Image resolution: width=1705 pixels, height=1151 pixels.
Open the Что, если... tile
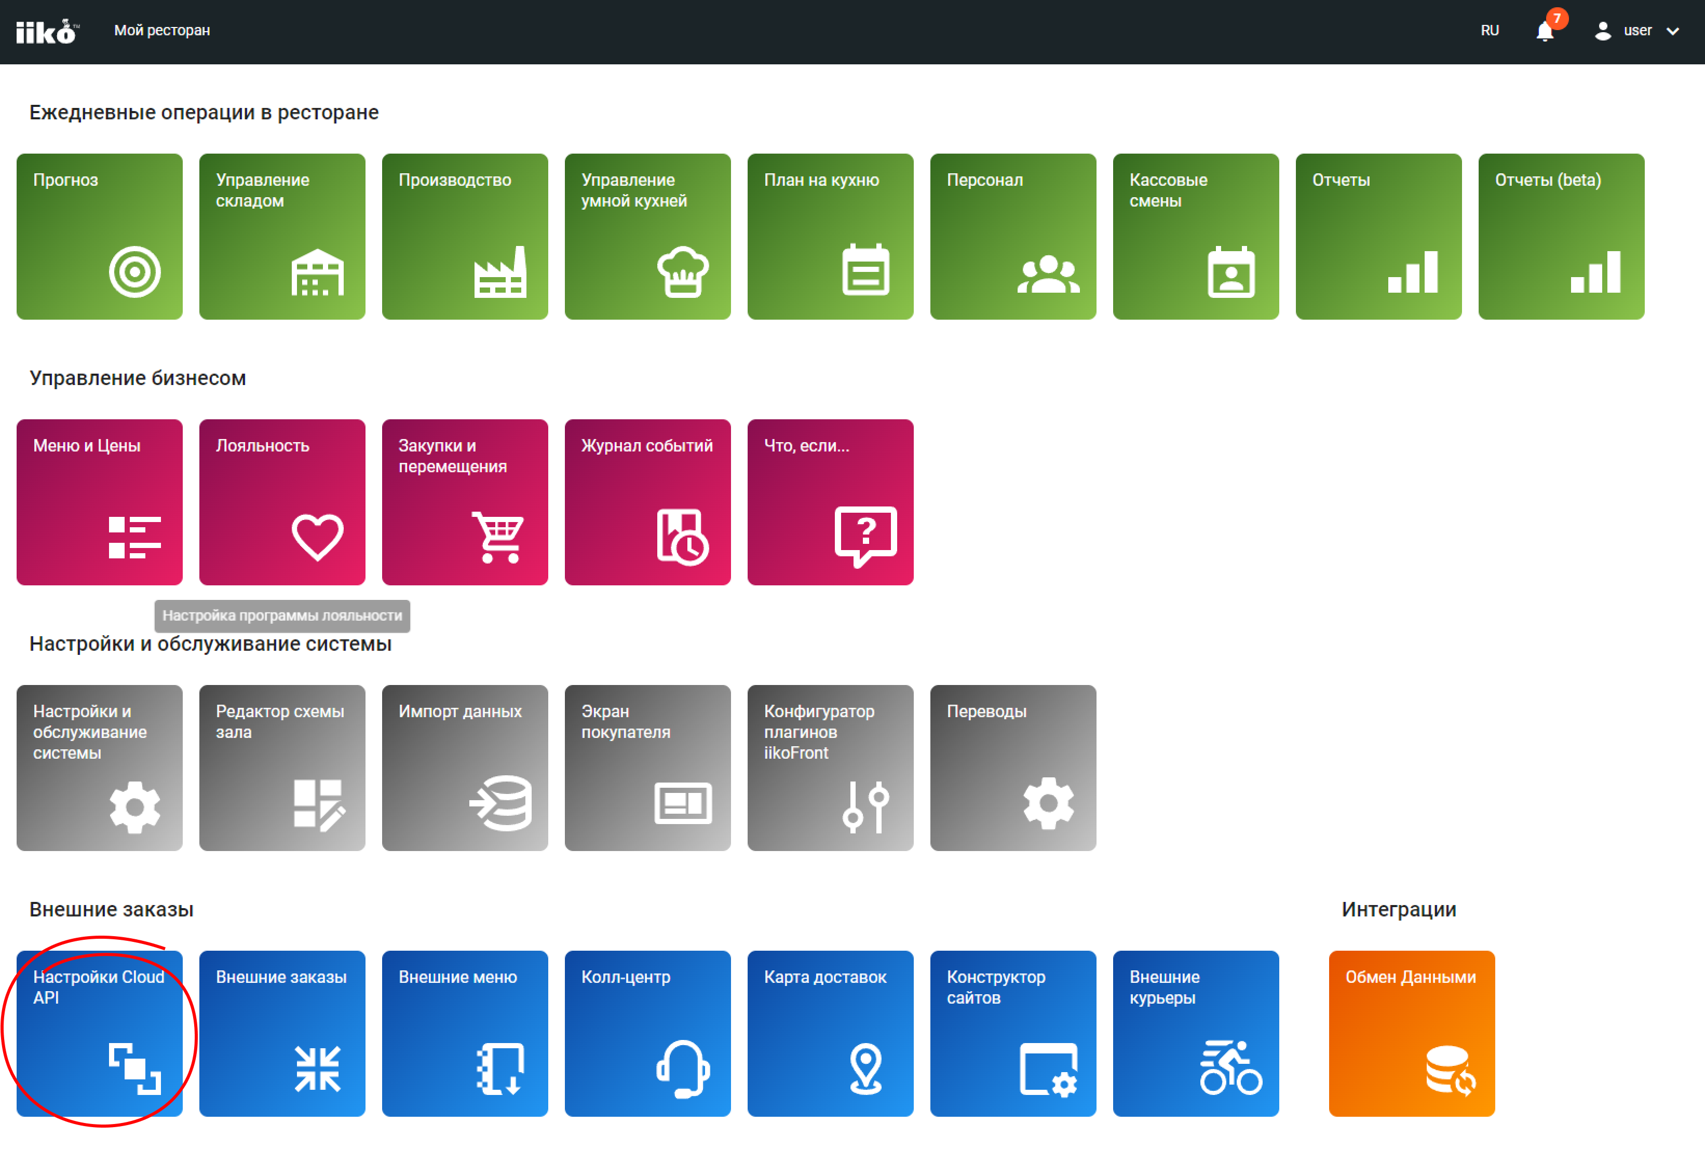click(x=830, y=502)
